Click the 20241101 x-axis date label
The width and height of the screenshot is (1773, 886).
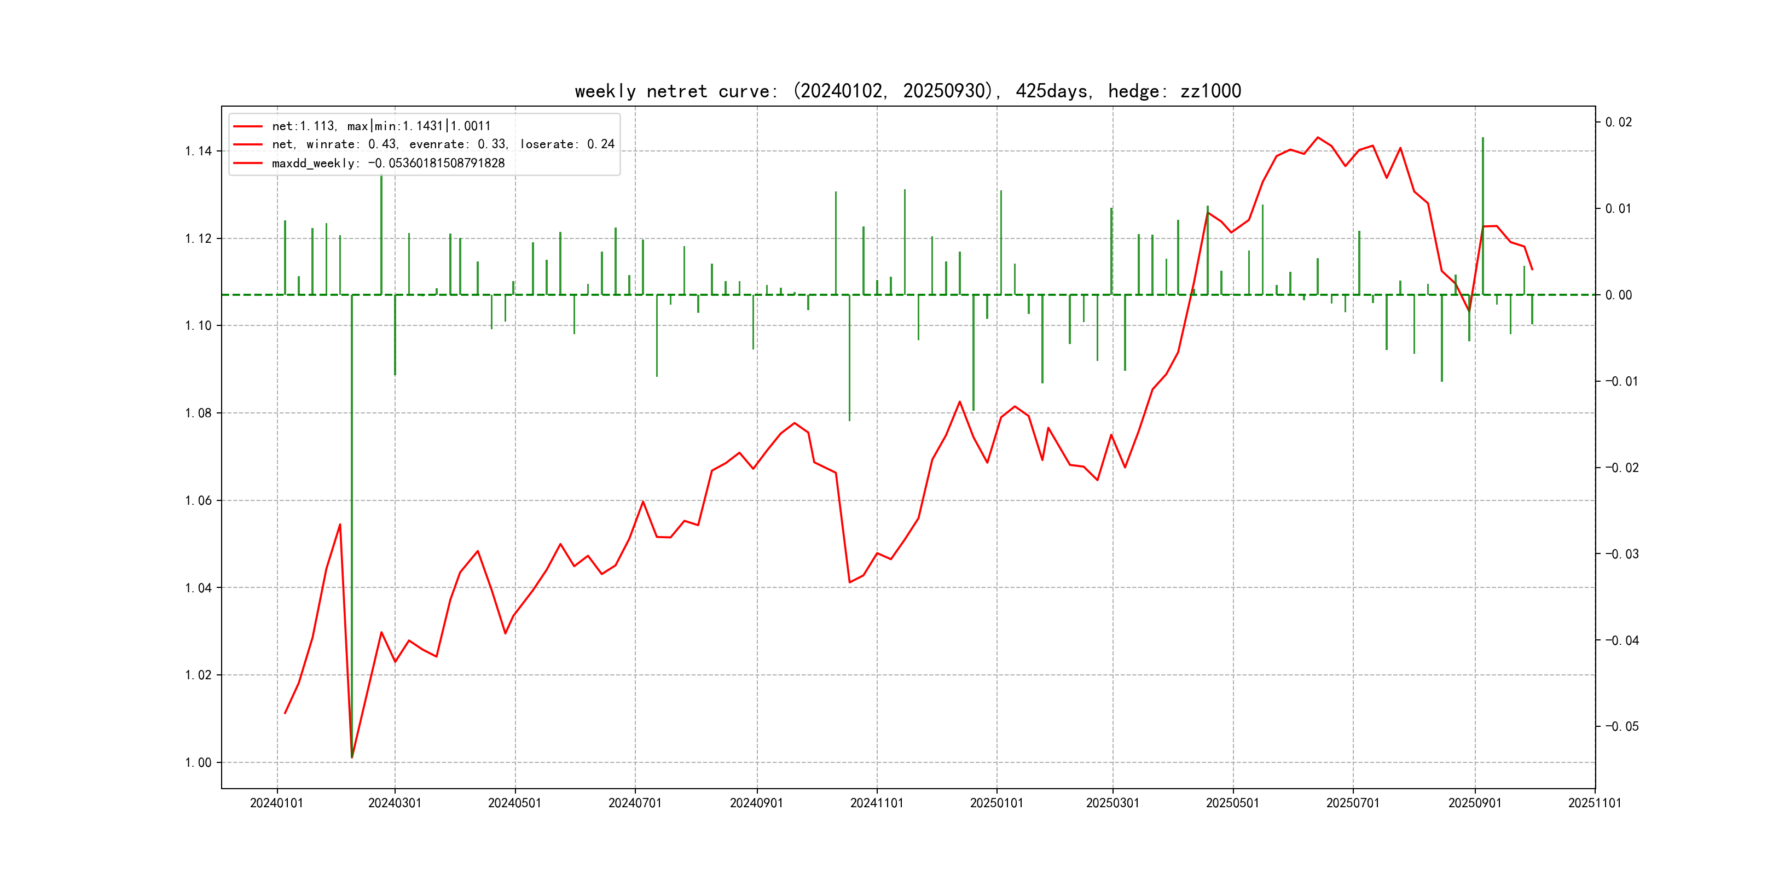pyautogui.click(x=876, y=803)
